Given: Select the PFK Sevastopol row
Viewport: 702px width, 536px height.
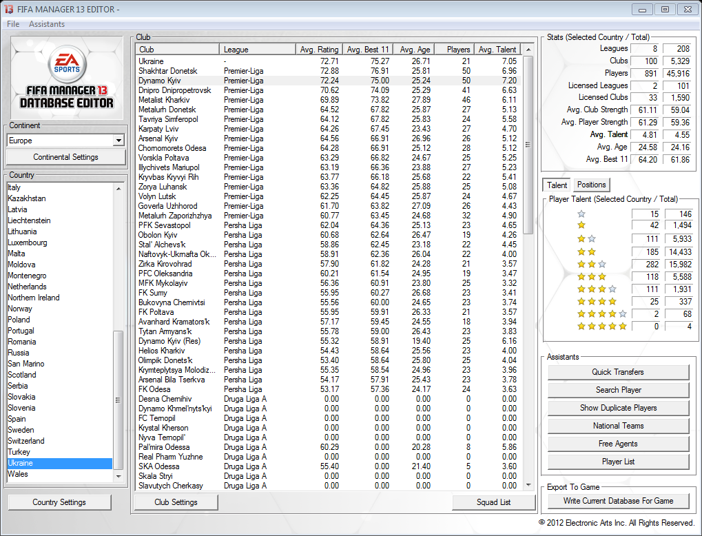Looking at the screenshot, I should 329,225.
